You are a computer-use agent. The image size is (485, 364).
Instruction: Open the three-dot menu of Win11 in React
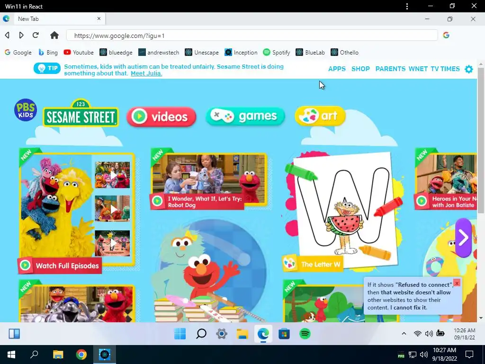tap(407, 6)
